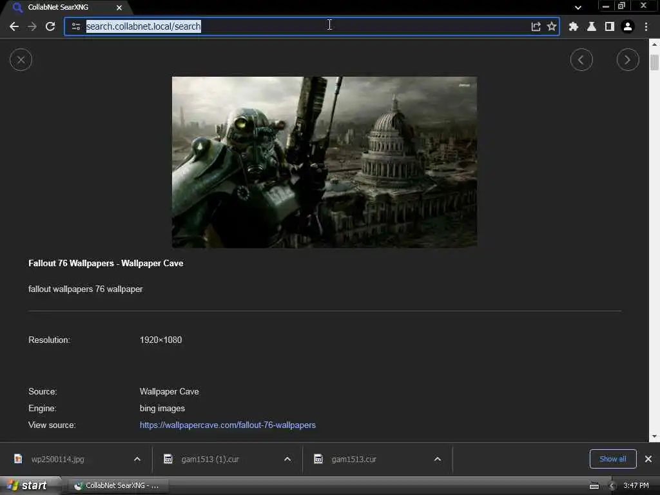
Task: Restore down the browser window
Action: (621, 6)
